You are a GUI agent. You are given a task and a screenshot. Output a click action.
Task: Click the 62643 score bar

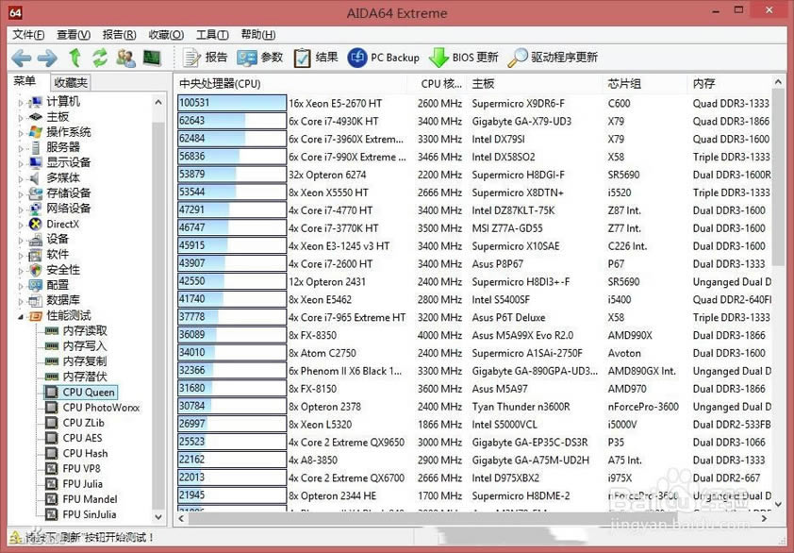tap(232, 121)
